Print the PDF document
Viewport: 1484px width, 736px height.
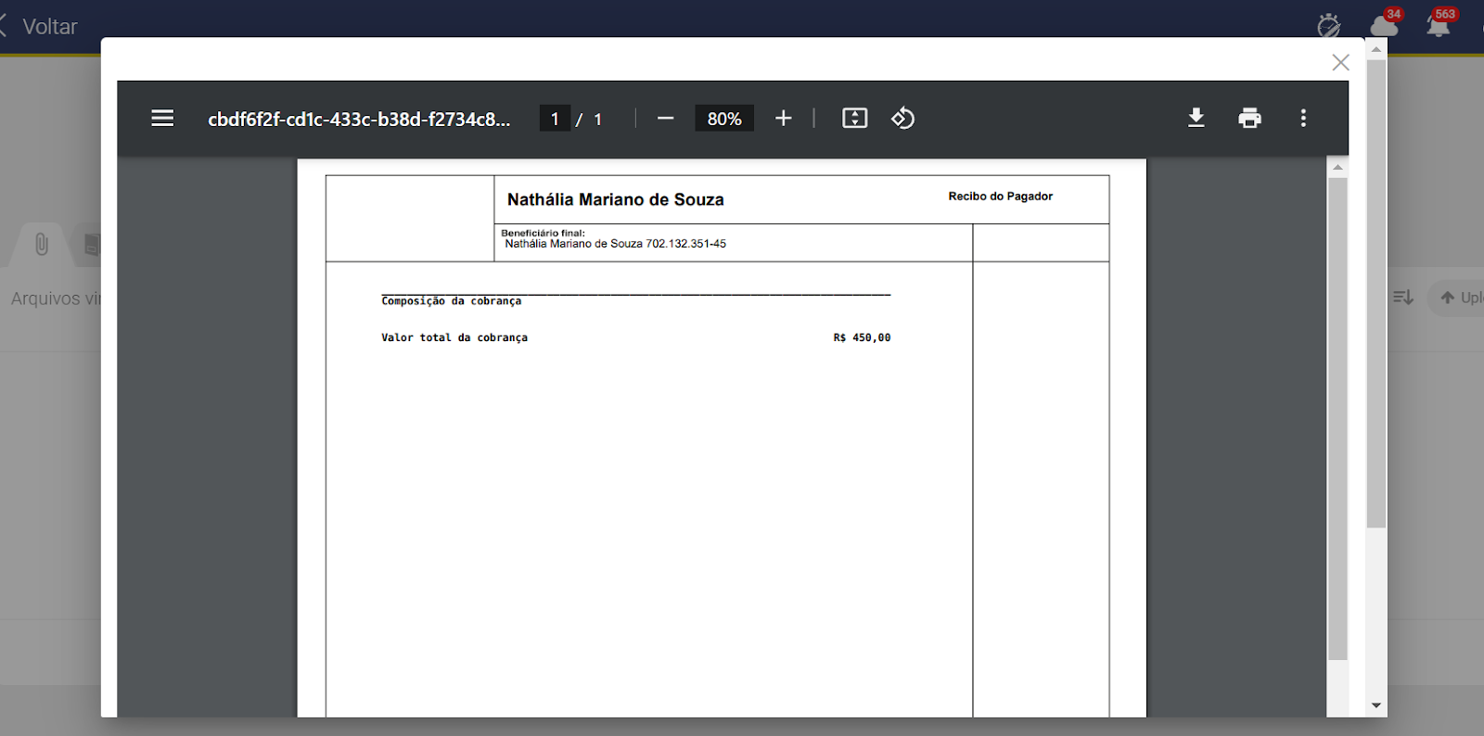[1249, 118]
